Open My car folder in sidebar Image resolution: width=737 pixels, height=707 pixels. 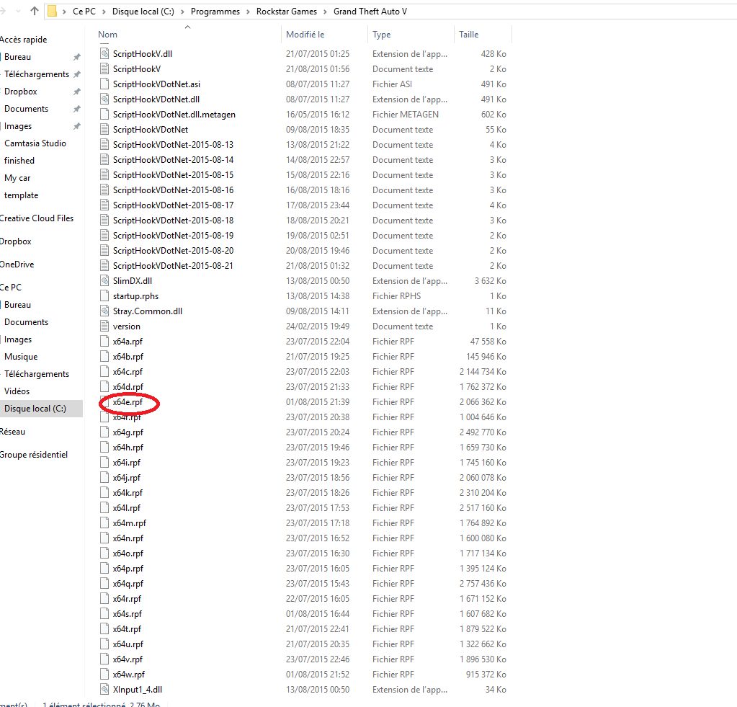tap(17, 178)
